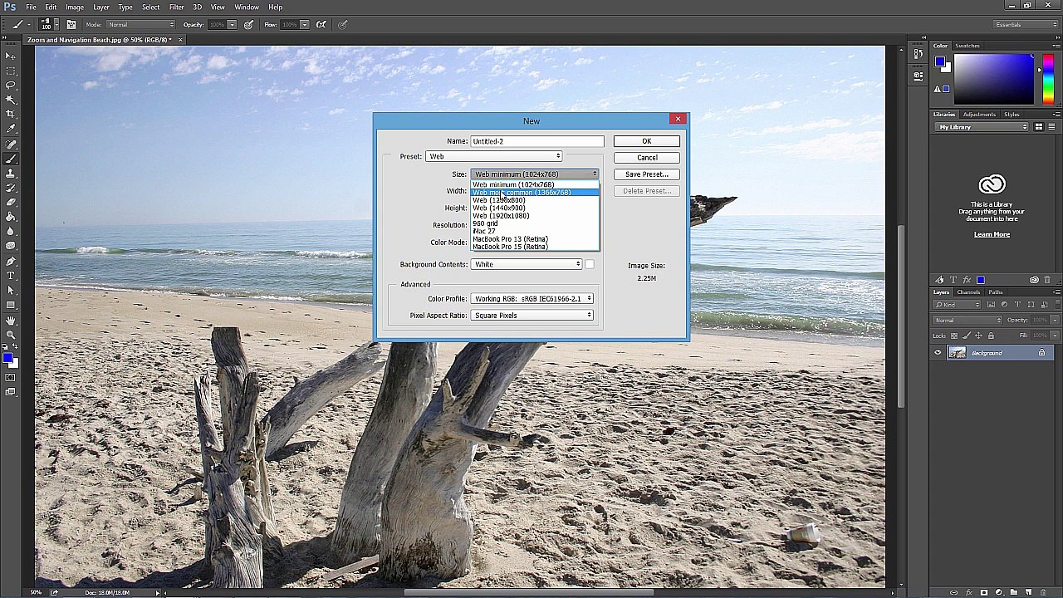1063x598 pixels.
Task: Select the Path Selection tool
Action: coord(10,290)
